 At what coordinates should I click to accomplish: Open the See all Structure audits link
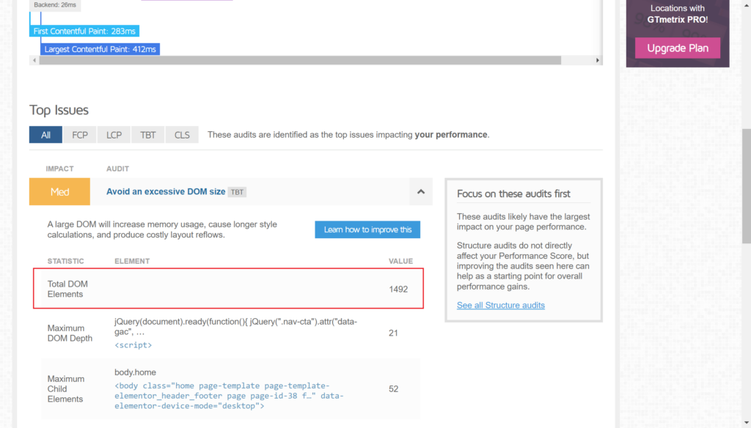point(500,305)
